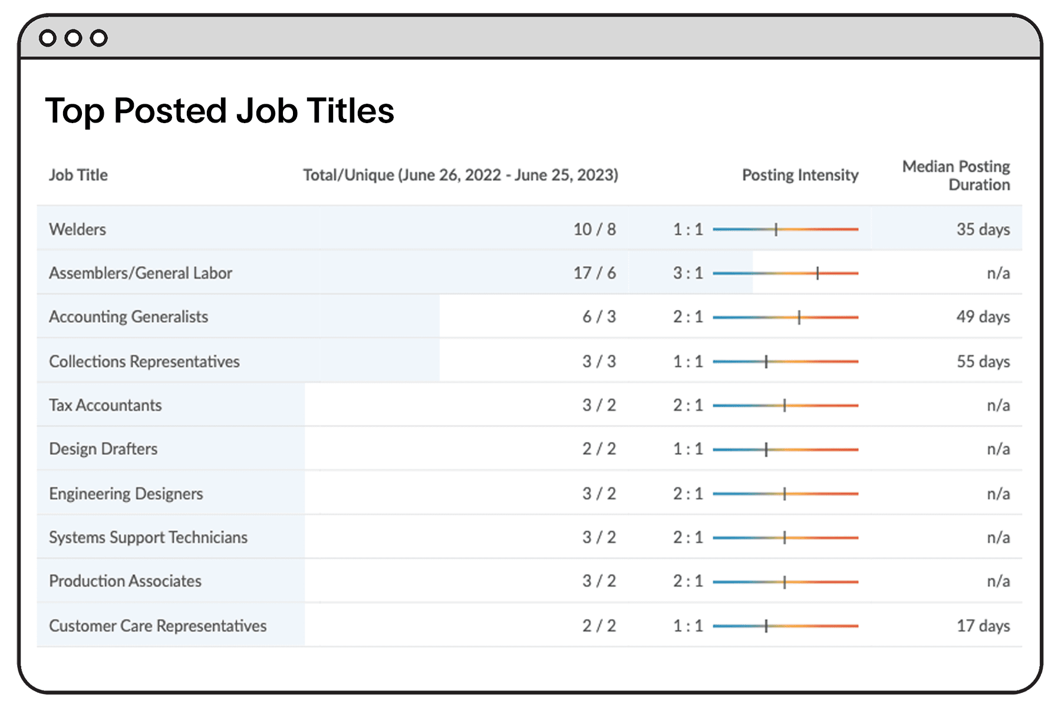Click Systems Support Technicians 3 / 2 value
This screenshot has width=1061, height=707.
(599, 537)
